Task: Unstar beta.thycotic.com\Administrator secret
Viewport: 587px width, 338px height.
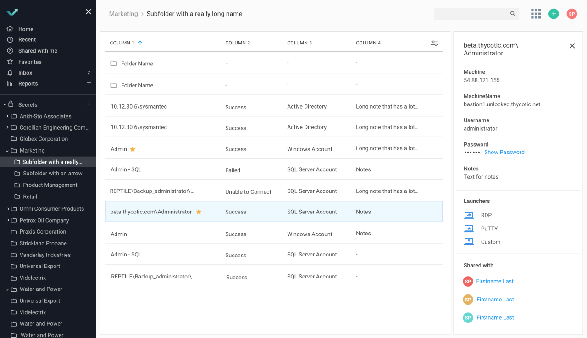Action: [x=199, y=212]
